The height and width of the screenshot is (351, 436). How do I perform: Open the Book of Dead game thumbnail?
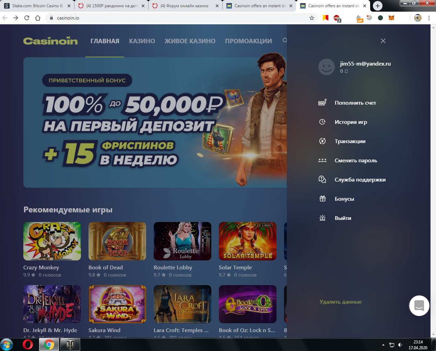coord(117,241)
